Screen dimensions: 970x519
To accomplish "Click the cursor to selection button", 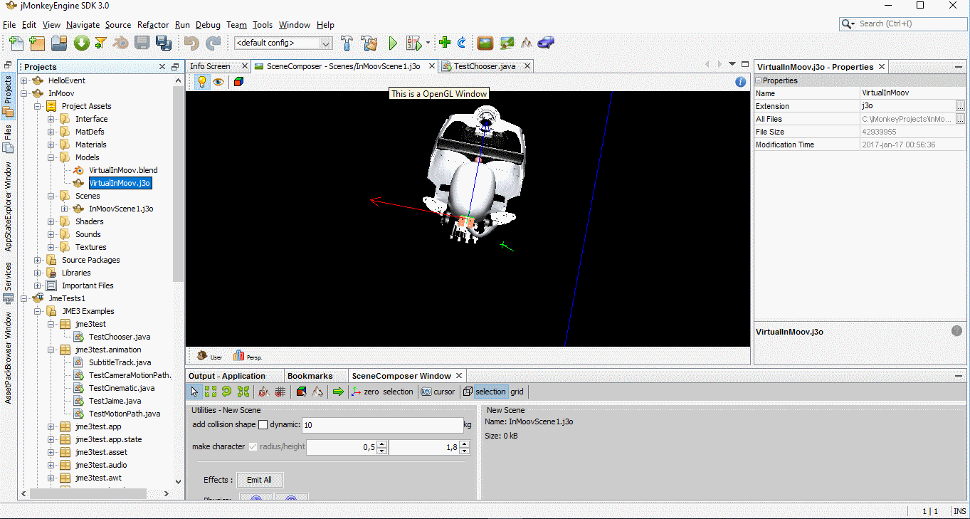I will (x=398, y=392).
